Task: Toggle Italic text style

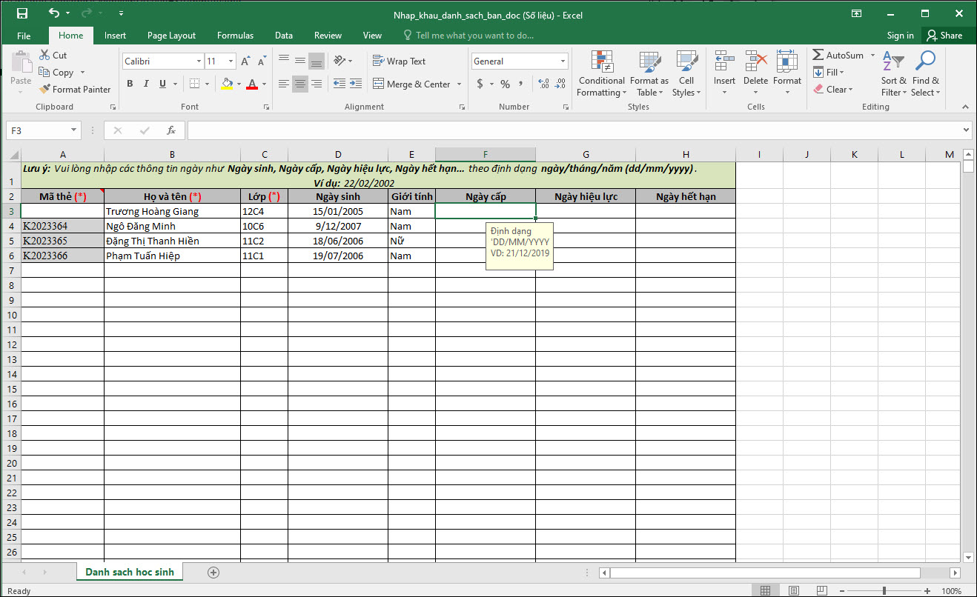Action: (x=146, y=84)
